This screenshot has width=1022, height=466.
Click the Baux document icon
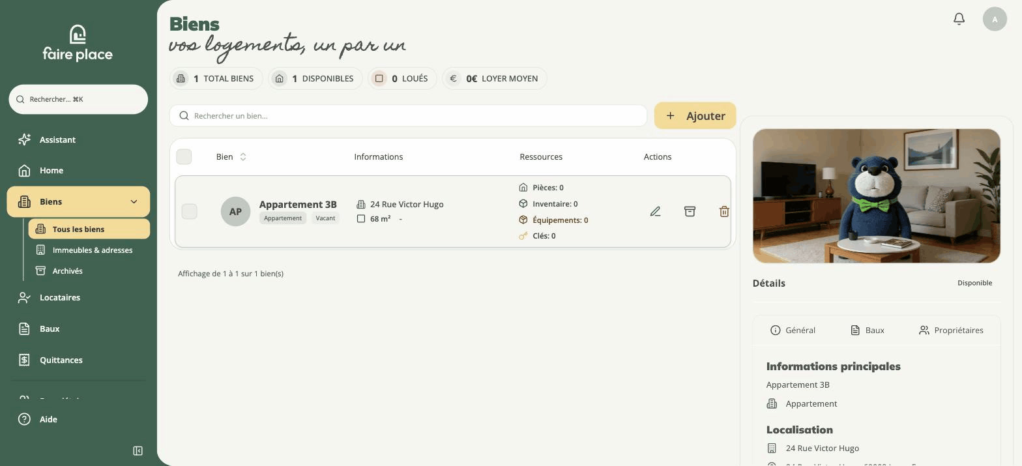pos(24,328)
